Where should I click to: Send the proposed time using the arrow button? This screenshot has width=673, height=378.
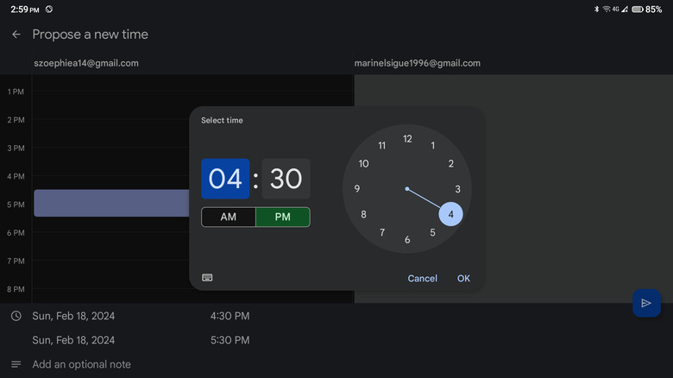[646, 303]
